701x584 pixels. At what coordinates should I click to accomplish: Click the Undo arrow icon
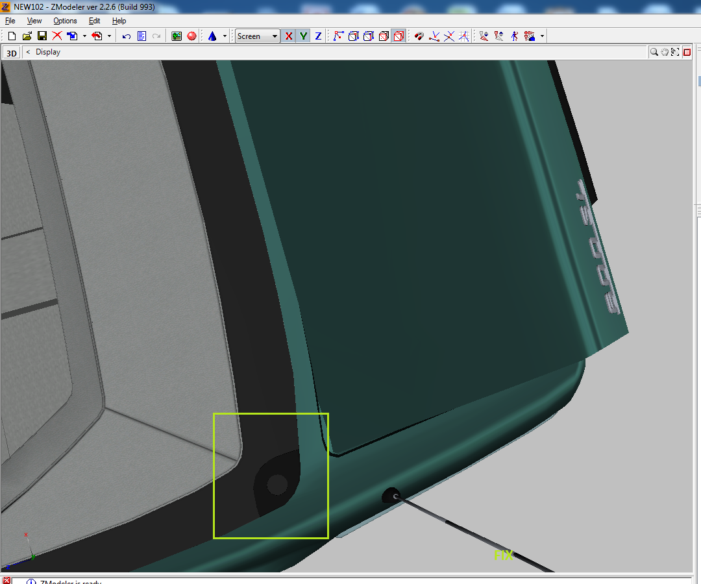click(127, 36)
